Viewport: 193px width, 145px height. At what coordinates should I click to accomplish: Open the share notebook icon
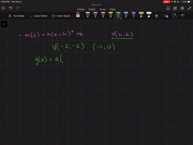pos(175,8)
